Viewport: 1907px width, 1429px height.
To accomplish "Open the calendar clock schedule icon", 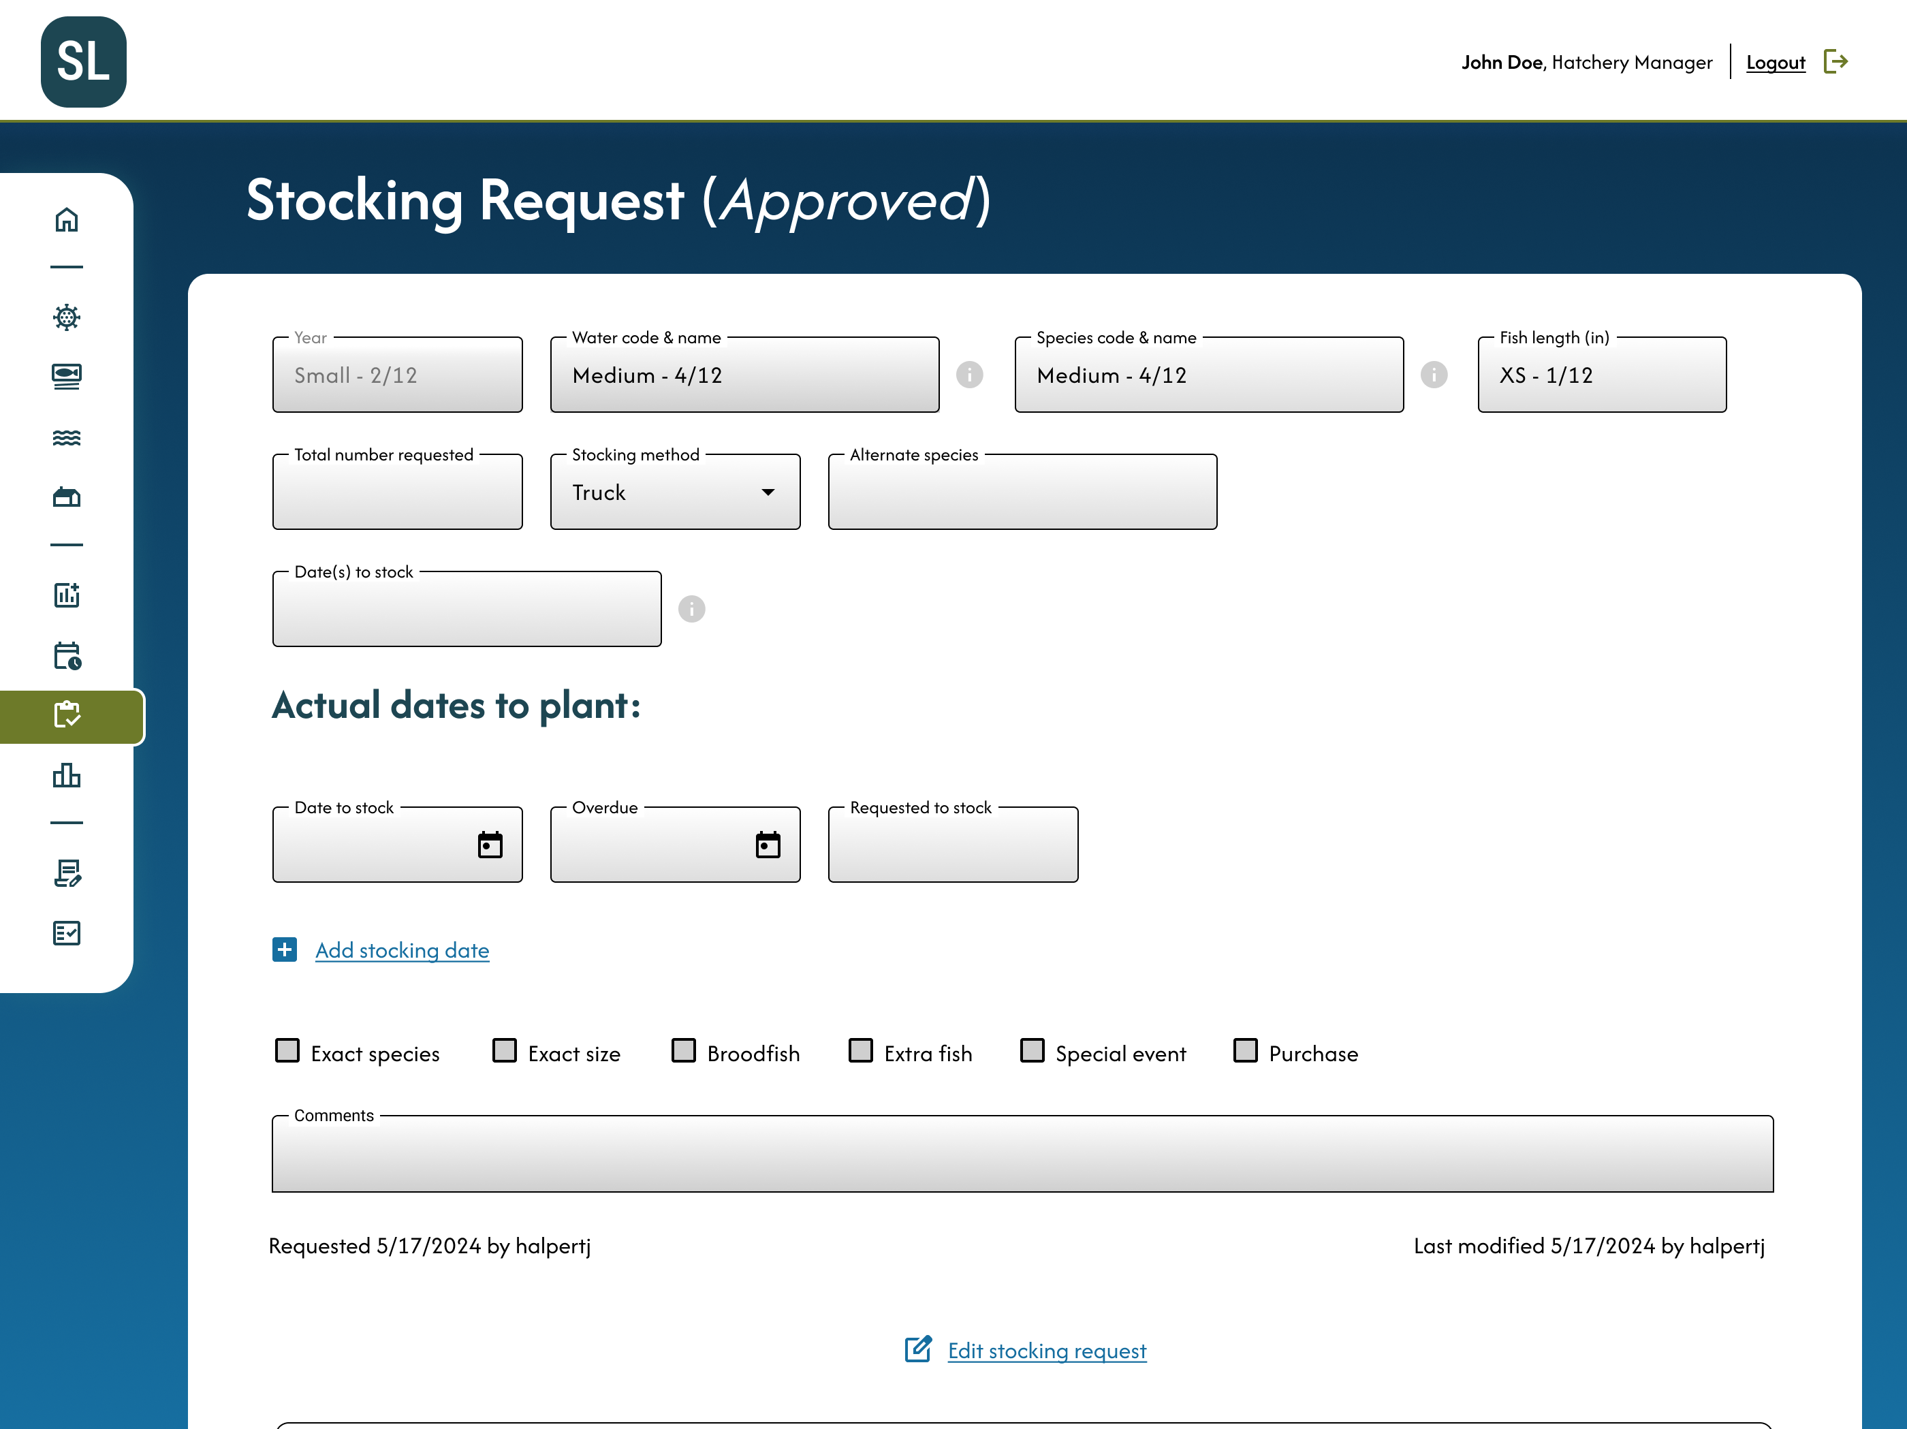I will (x=66, y=655).
